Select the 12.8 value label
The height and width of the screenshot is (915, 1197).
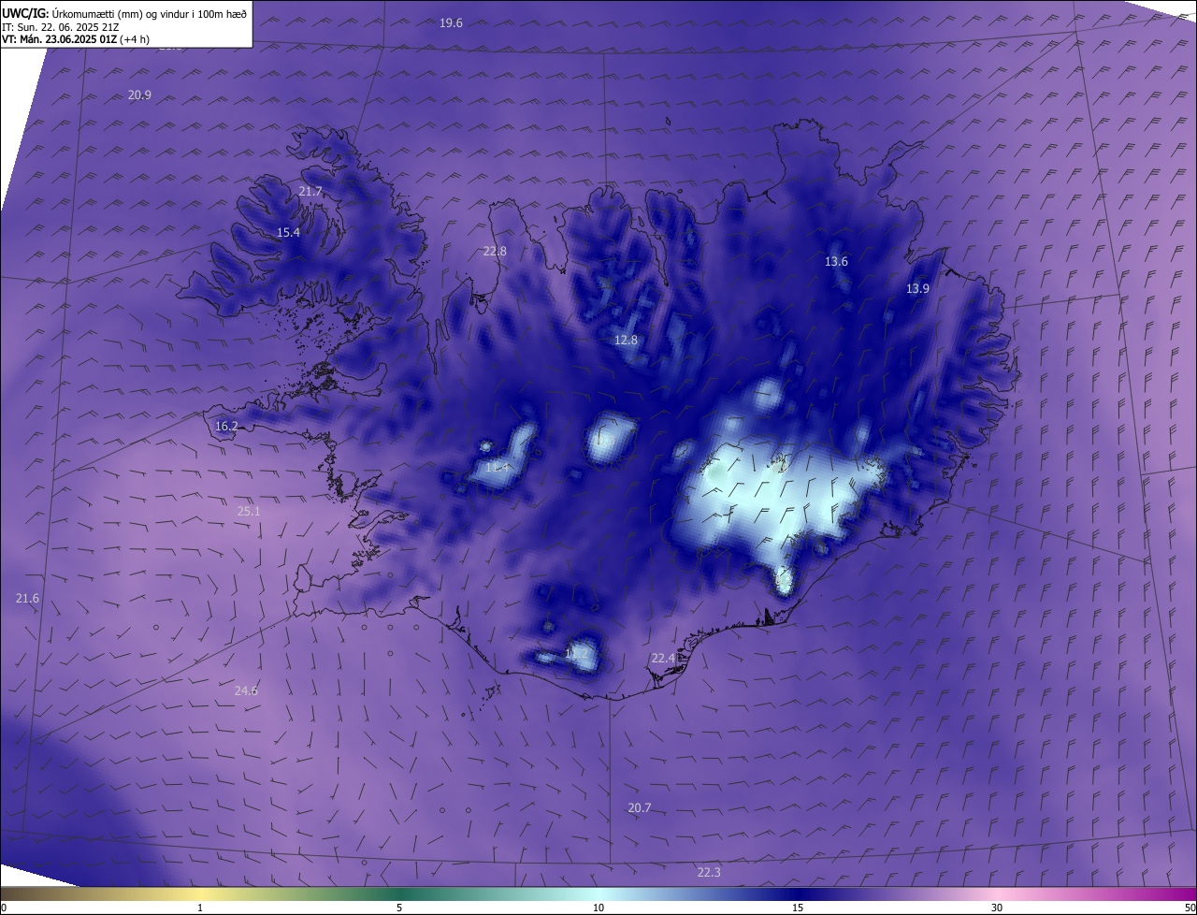626,340
